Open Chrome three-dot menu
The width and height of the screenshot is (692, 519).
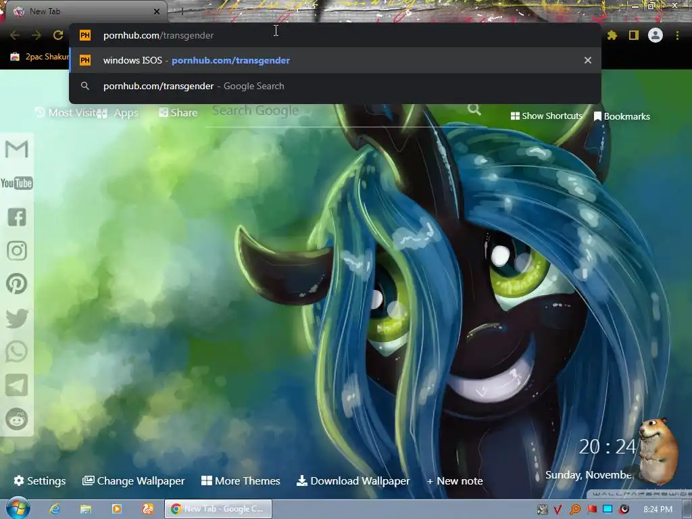(677, 35)
